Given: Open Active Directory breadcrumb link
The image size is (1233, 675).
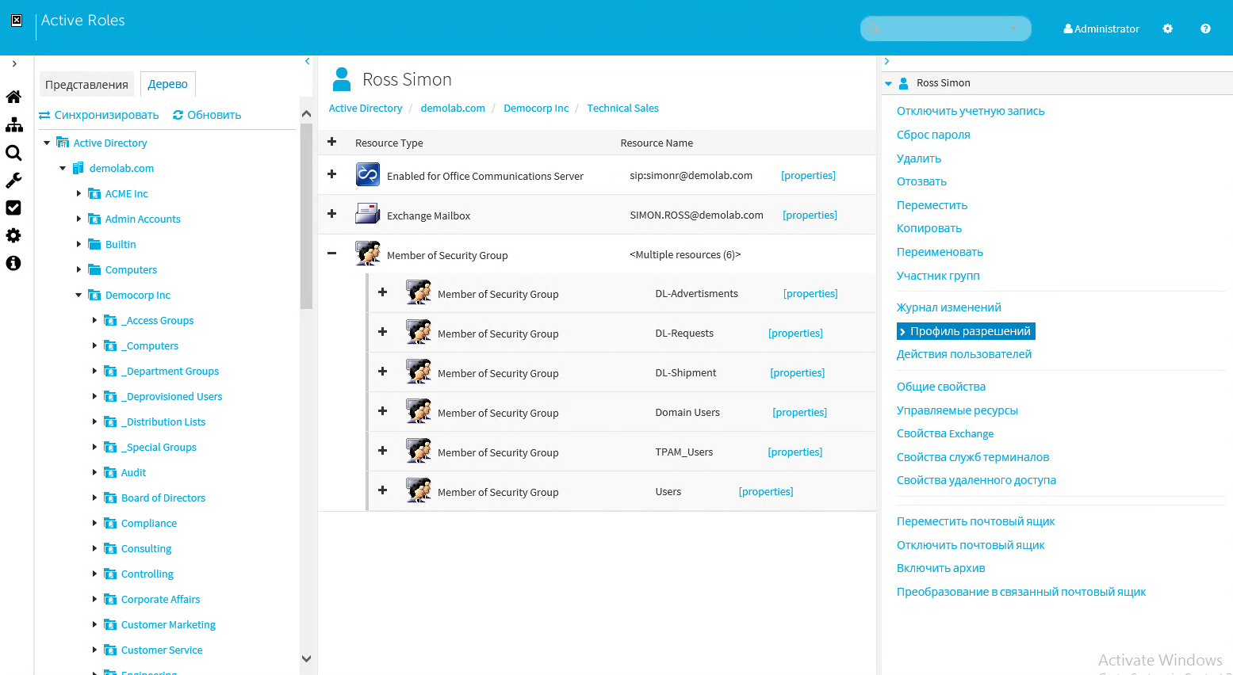Looking at the screenshot, I should click(x=366, y=109).
